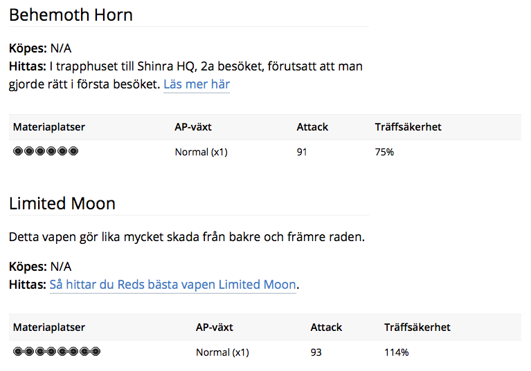Click Materiaplatser header in Behemoth Horn table
The image size is (531, 371).
tap(48, 127)
